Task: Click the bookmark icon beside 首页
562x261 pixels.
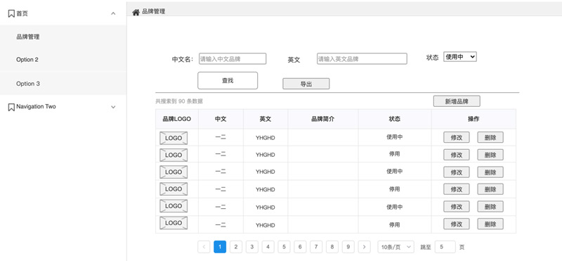Action: pyautogui.click(x=11, y=13)
